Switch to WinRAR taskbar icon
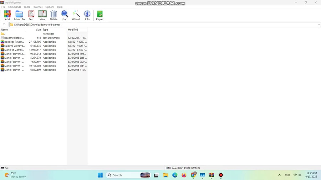The image size is (321, 180). click(x=212, y=175)
